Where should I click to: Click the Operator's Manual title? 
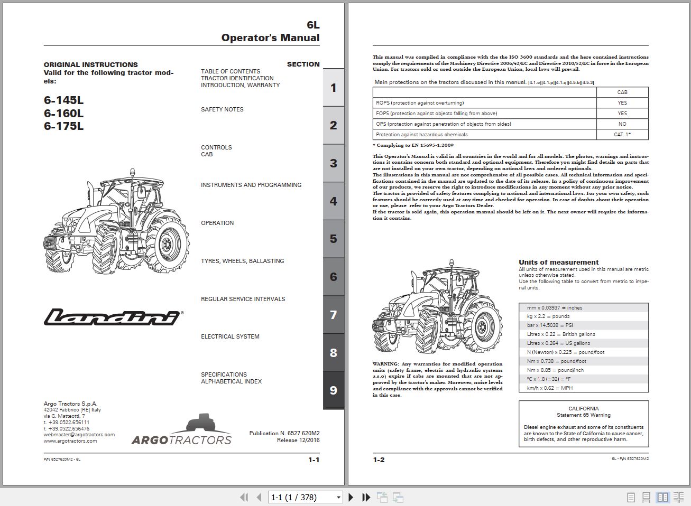pyautogui.click(x=270, y=38)
